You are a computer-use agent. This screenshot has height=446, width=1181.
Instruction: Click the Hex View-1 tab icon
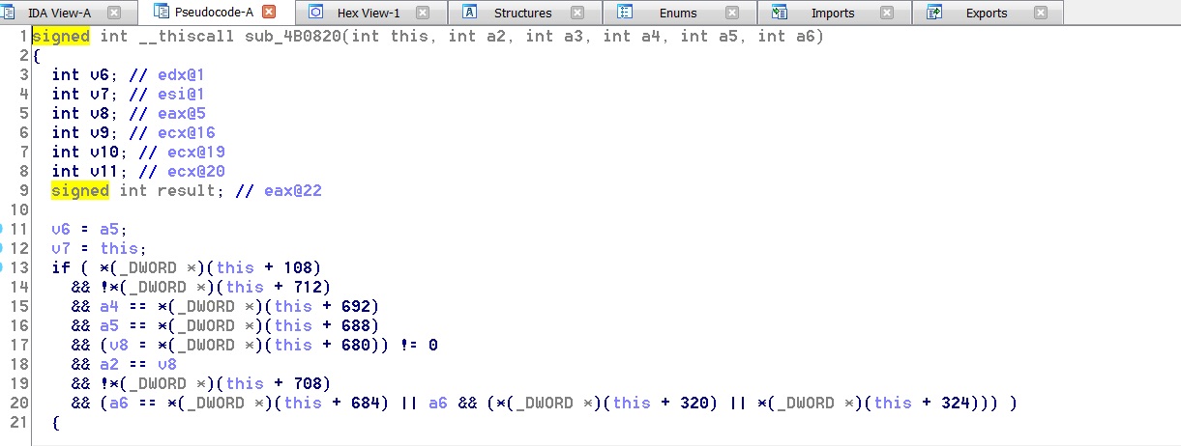(316, 13)
